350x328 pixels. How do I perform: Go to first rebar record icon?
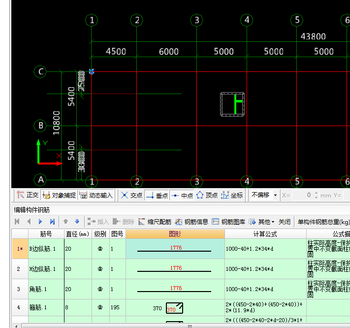click(x=17, y=222)
